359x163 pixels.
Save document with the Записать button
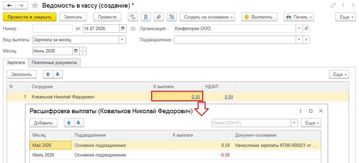73,17
